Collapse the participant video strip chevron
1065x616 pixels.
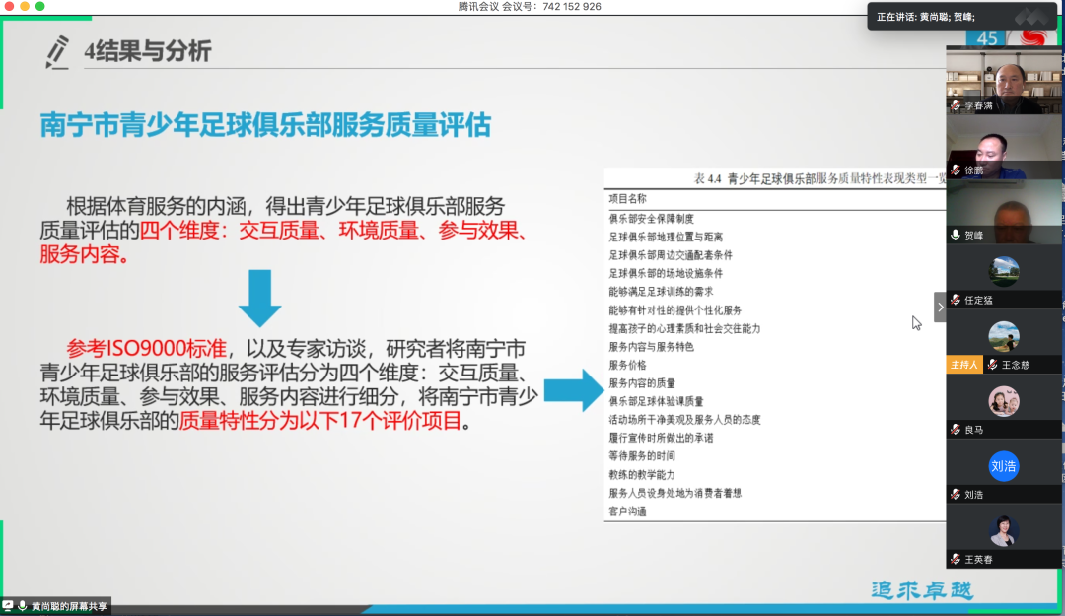[x=940, y=307]
